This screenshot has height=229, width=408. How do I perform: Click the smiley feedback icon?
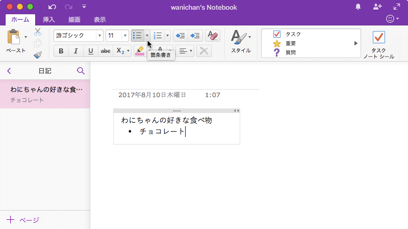390,19
